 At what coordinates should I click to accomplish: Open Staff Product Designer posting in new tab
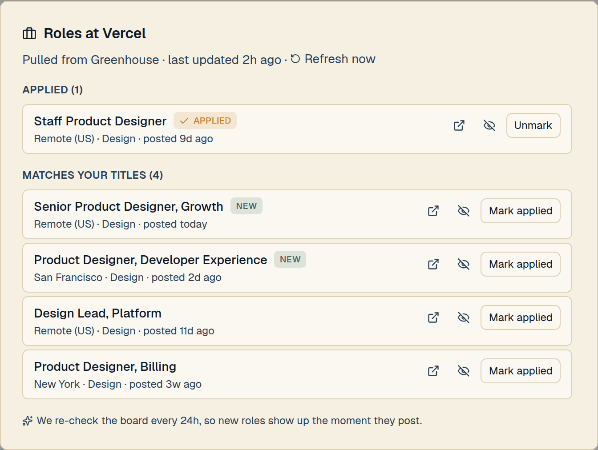(x=459, y=125)
